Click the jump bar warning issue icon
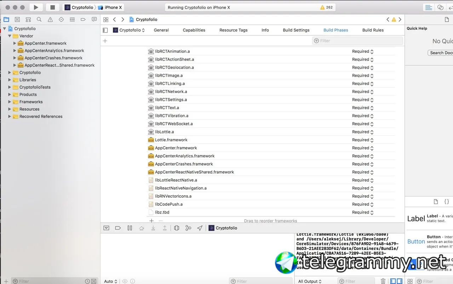Screen dimensions: 453x284 394,20
